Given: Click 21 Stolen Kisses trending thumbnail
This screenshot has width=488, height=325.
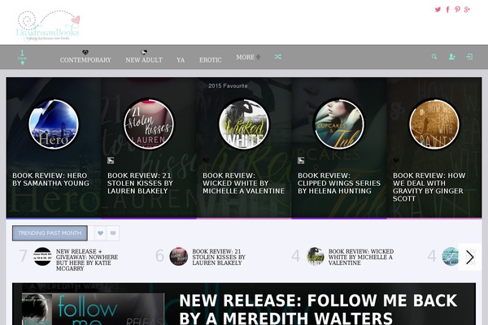Looking at the screenshot, I should pyautogui.click(x=179, y=257).
